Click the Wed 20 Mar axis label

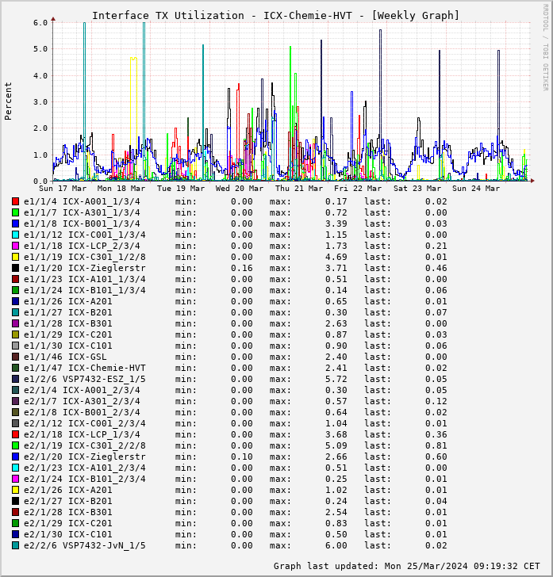pyautogui.click(x=240, y=189)
